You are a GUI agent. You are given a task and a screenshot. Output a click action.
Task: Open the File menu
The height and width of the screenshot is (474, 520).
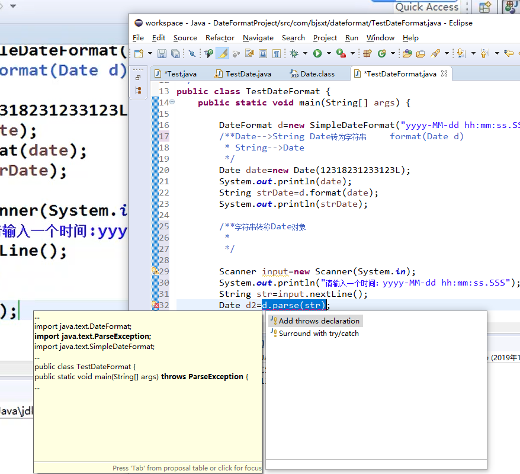[x=138, y=38]
